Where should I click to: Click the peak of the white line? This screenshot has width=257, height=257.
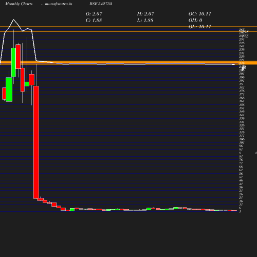pyautogui.click(x=13, y=20)
